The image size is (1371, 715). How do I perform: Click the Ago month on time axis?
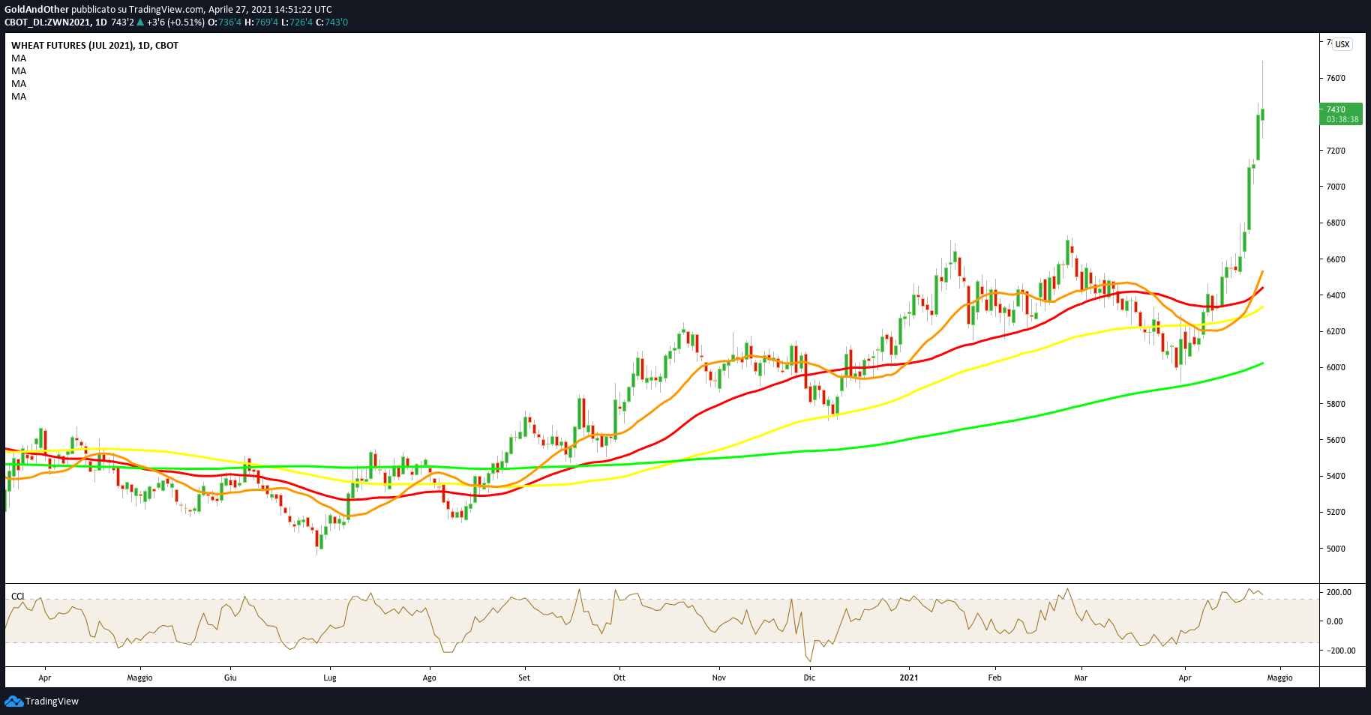pos(429,678)
